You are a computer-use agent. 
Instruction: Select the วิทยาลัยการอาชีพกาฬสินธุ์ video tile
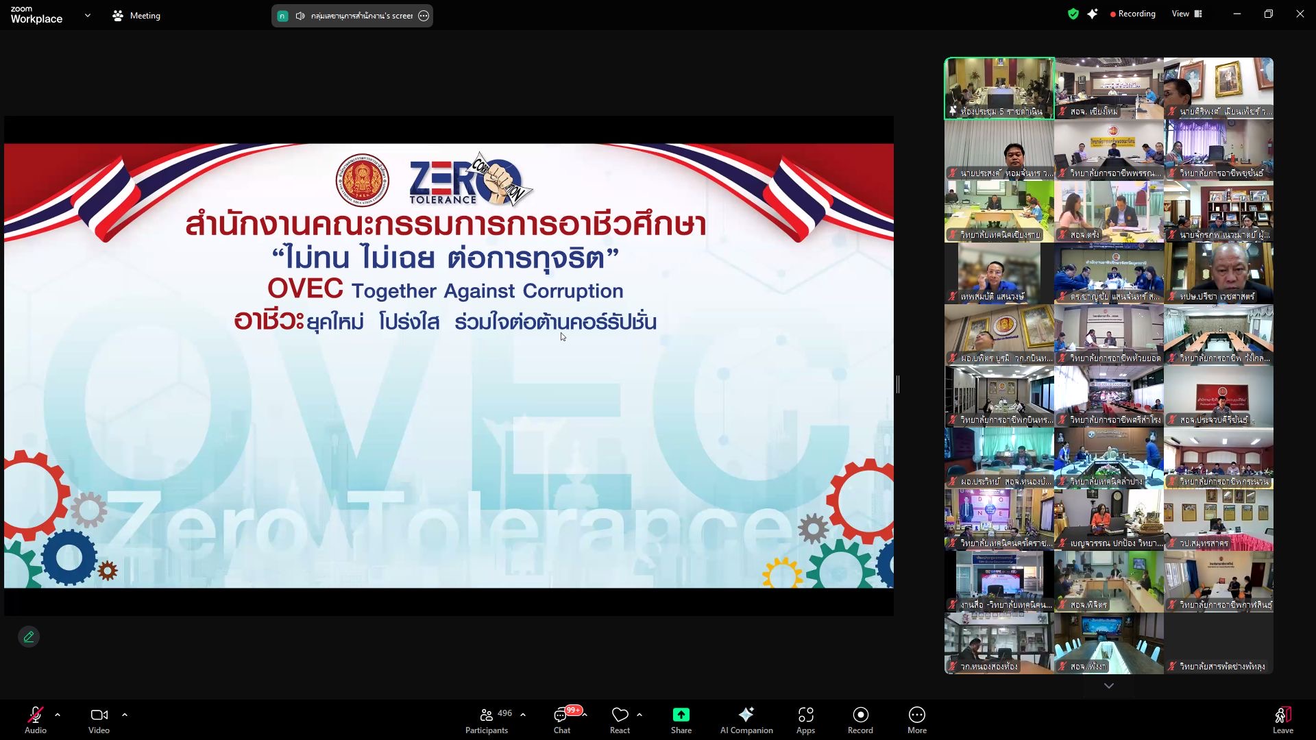click(x=1219, y=582)
